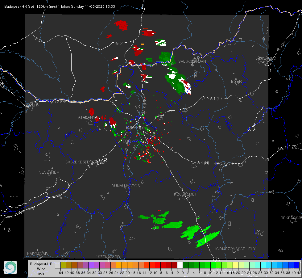302x278 pixels.
Task: Click the '42' tick label on the legend
Action: tap(299, 273)
